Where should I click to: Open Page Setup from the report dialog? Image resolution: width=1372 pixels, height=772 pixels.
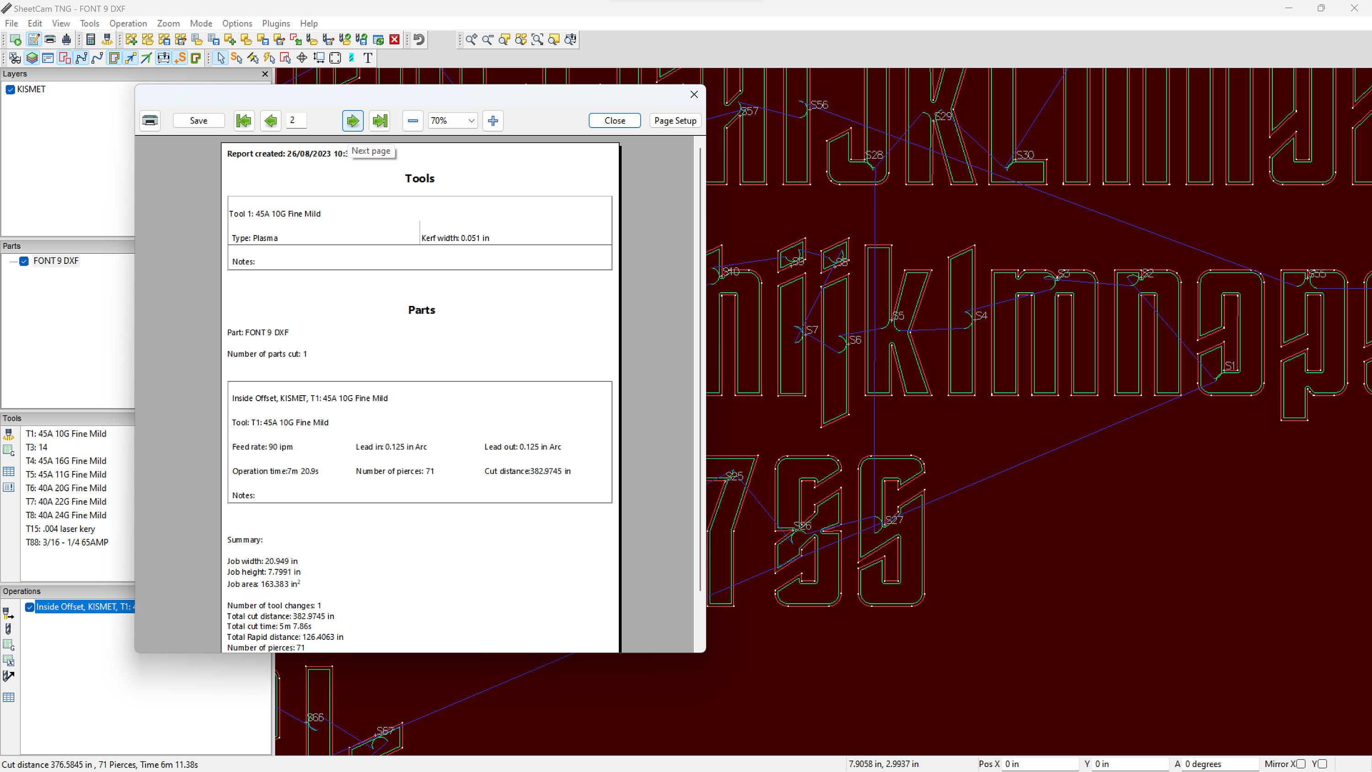pos(675,120)
